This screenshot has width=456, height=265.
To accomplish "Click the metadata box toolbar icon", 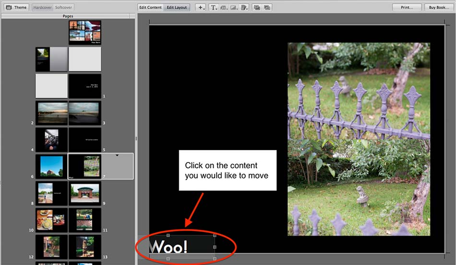I will 224,8.
